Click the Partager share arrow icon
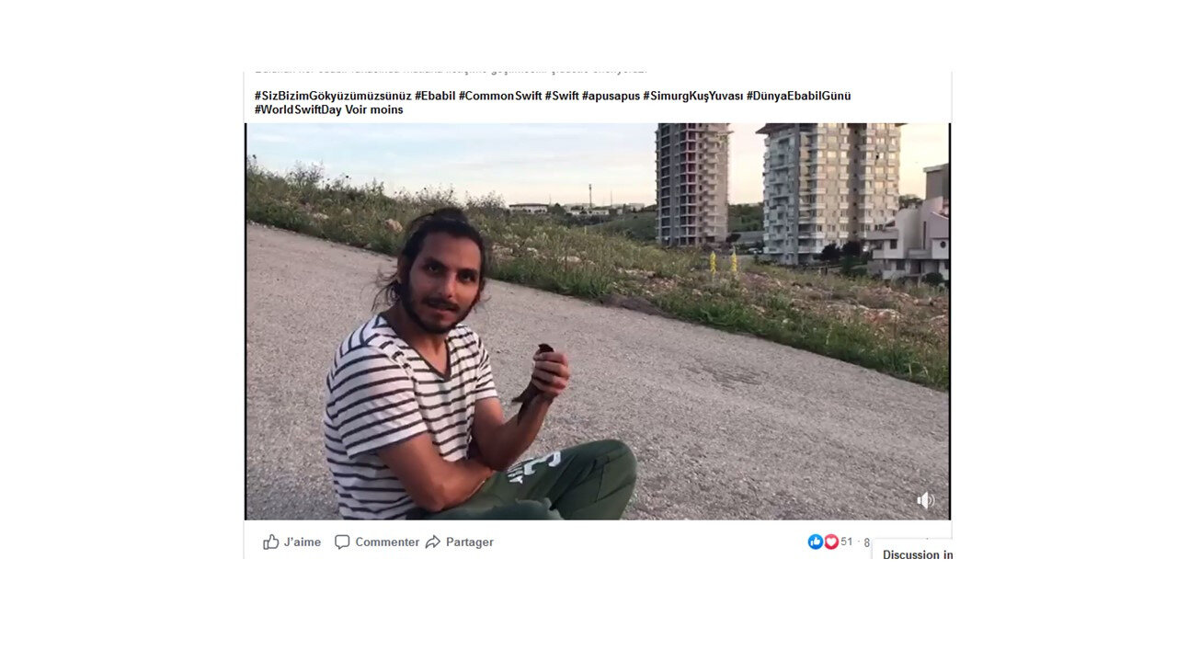Image resolution: width=1177 pixels, height=662 pixels. (x=433, y=542)
